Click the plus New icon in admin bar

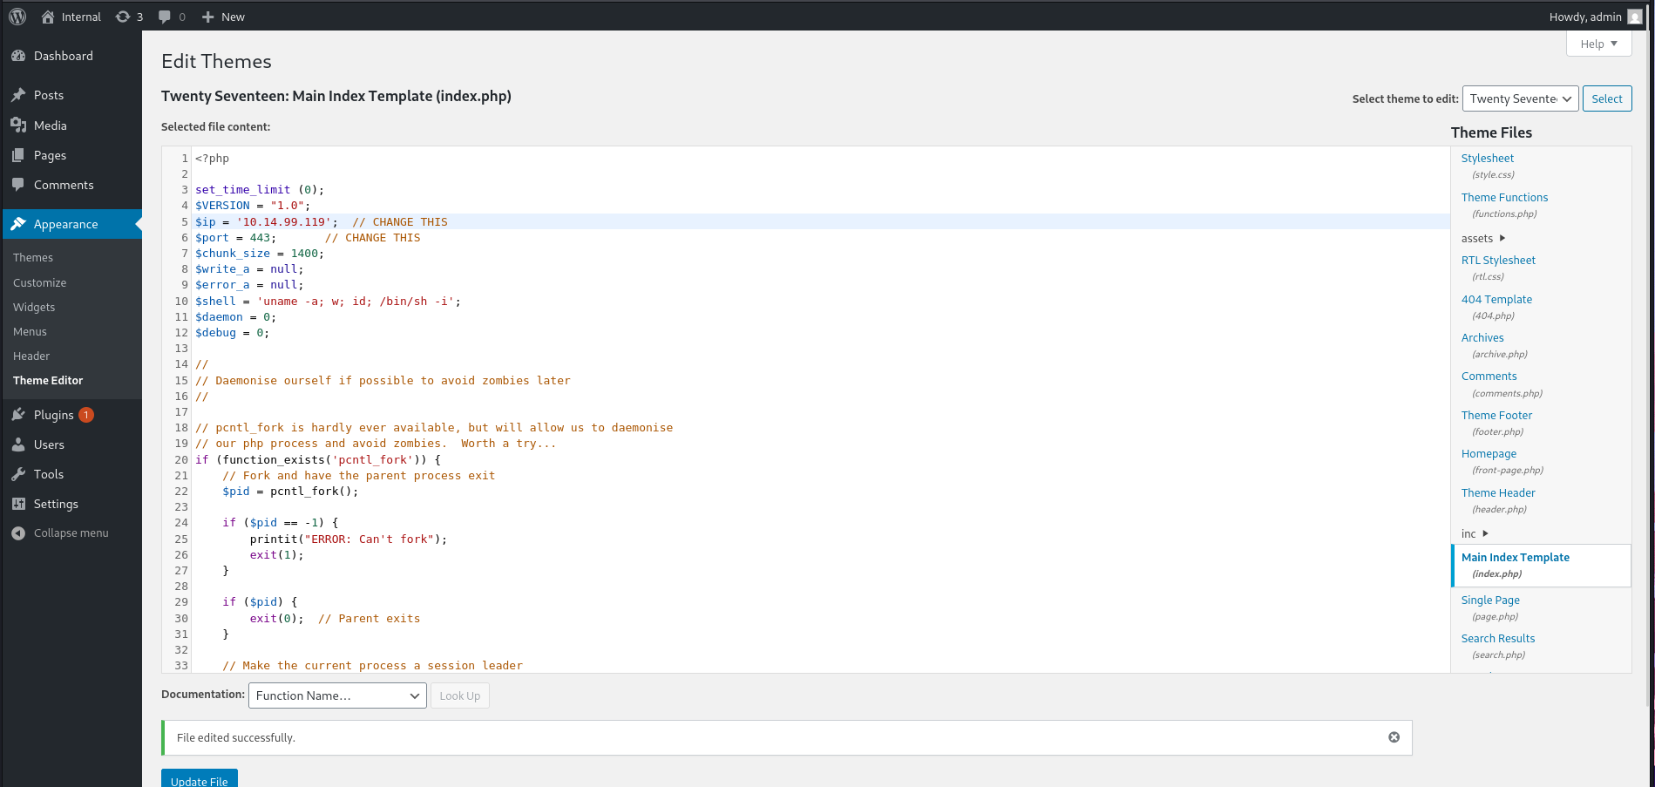tap(207, 17)
